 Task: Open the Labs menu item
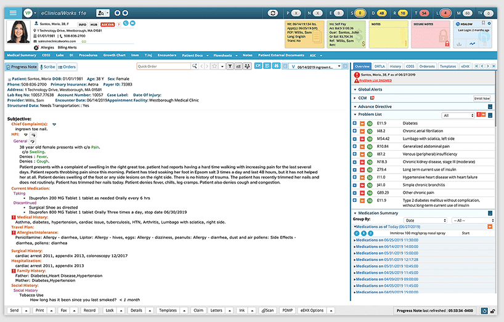(x=60, y=55)
